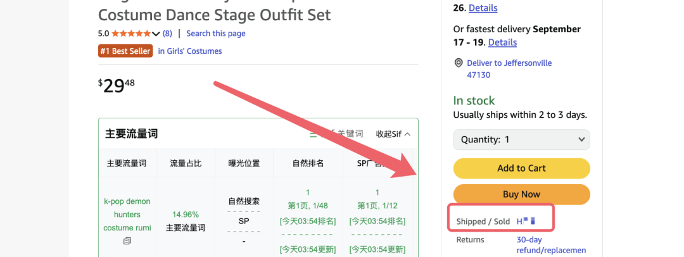Screen dimensions: 684x257
Task: Click the list icon beside the keyword tab
Action: pos(313,134)
